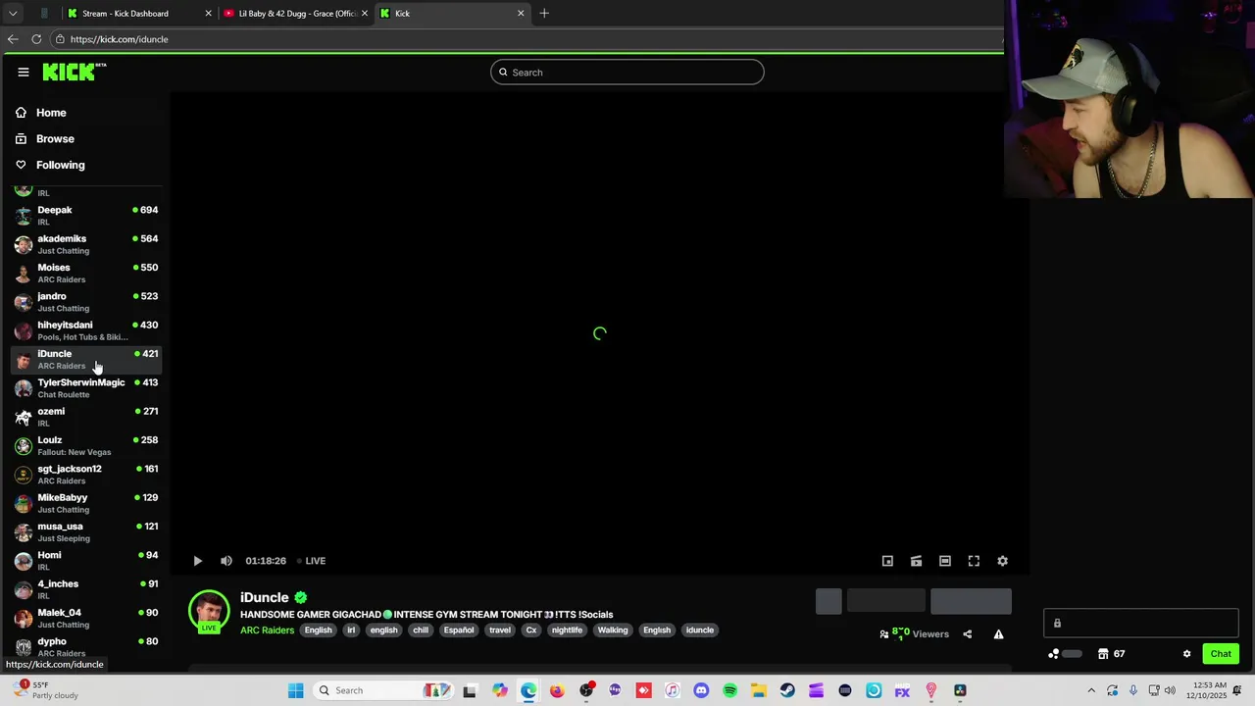Open Loulz channel from sidebar
This screenshot has height=706, width=1255.
click(x=86, y=445)
